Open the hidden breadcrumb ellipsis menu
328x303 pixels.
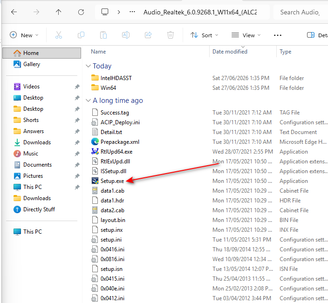(132, 12)
